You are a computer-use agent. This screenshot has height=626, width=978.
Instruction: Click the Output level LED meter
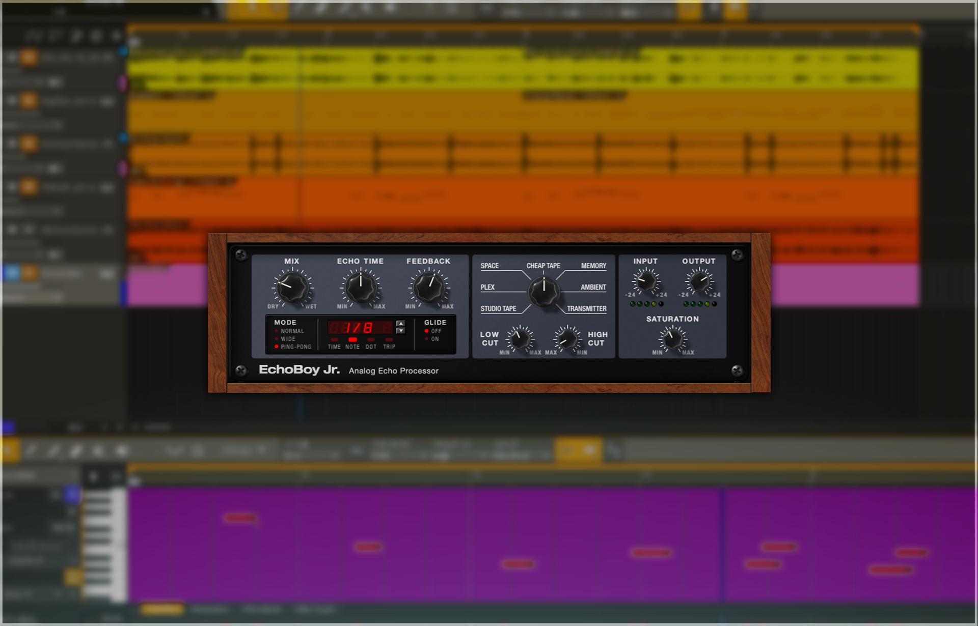pos(700,304)
